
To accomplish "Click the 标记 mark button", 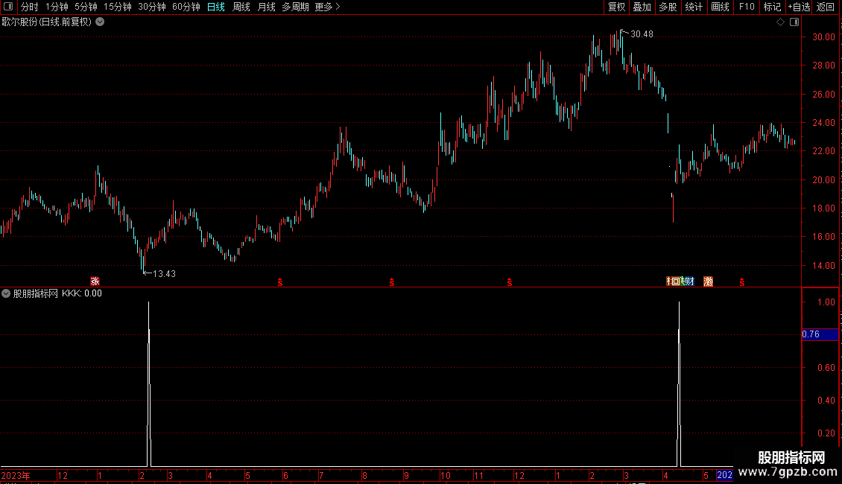I will pyautogui.click(x=772, y=7).
